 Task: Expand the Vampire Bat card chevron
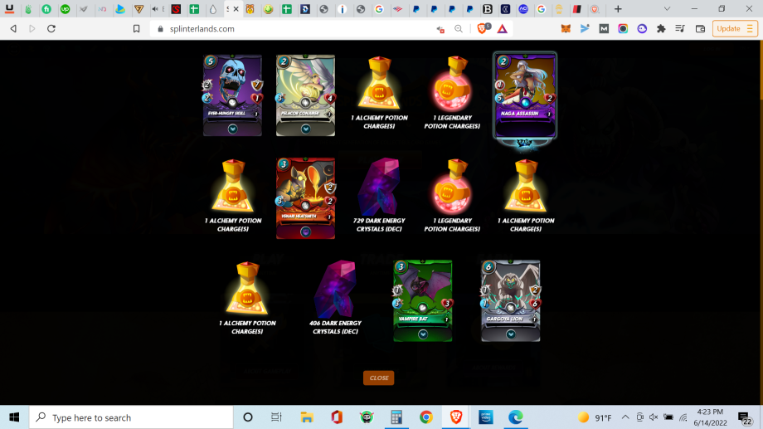423,334
